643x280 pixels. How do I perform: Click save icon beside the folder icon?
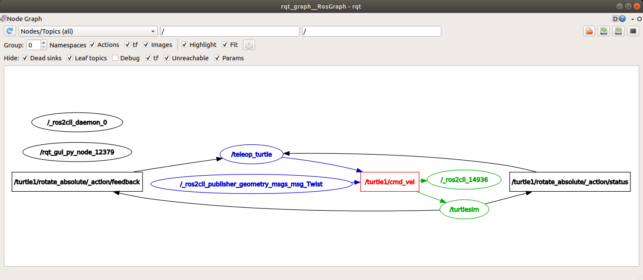click(x=604, y=31)
